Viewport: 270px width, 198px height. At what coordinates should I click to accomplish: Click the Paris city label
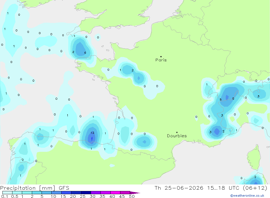click(x=161, y=60)
